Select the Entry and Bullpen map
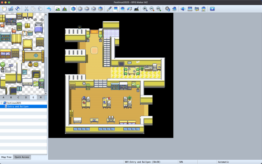 24,106
